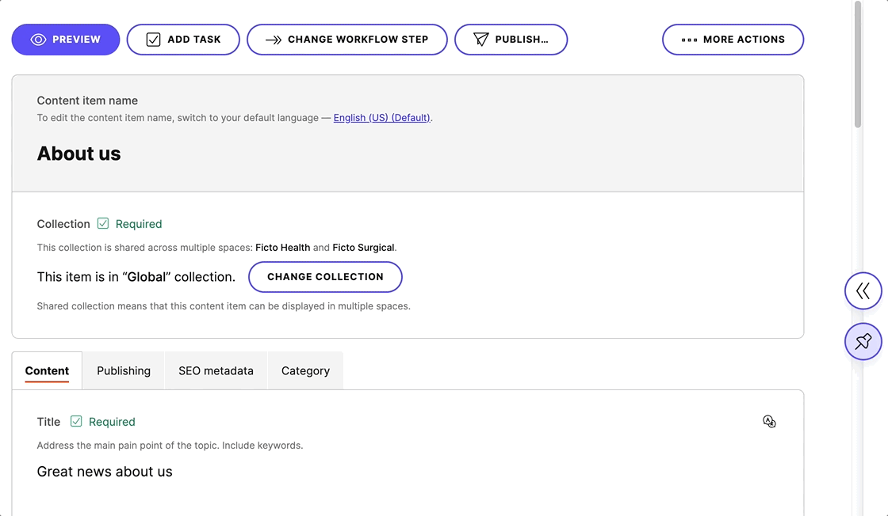Click the arrow icon for Change Workflow Step
The height and width of the screenshot is (516, 888).
tap(274, 40)
